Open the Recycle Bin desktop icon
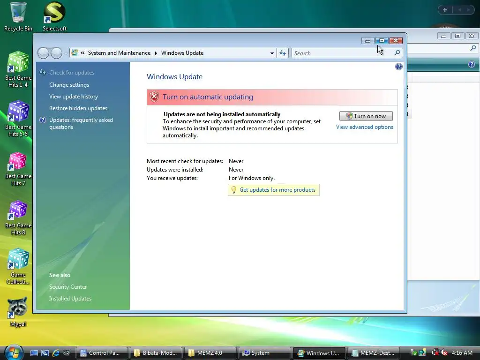The width and height of the screenshot is (480, 360). click(x=18, y=17)
